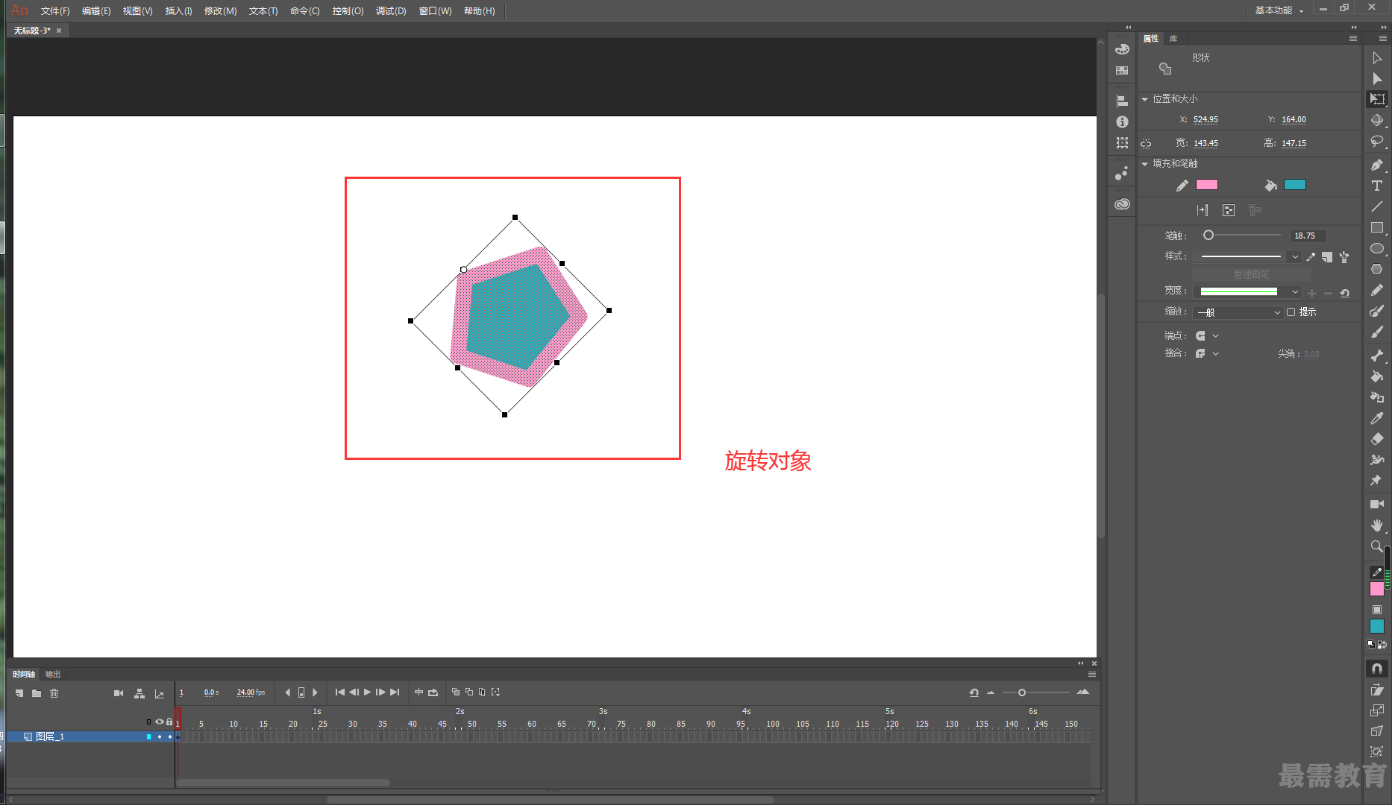Screen dimensions: 1392x805
Task: Open the Info panel icon
Action: (1122, 121)
